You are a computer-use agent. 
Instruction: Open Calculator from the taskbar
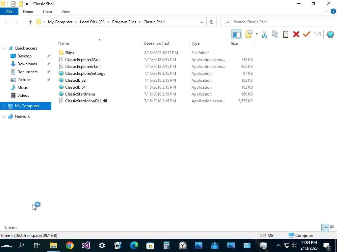166,245
